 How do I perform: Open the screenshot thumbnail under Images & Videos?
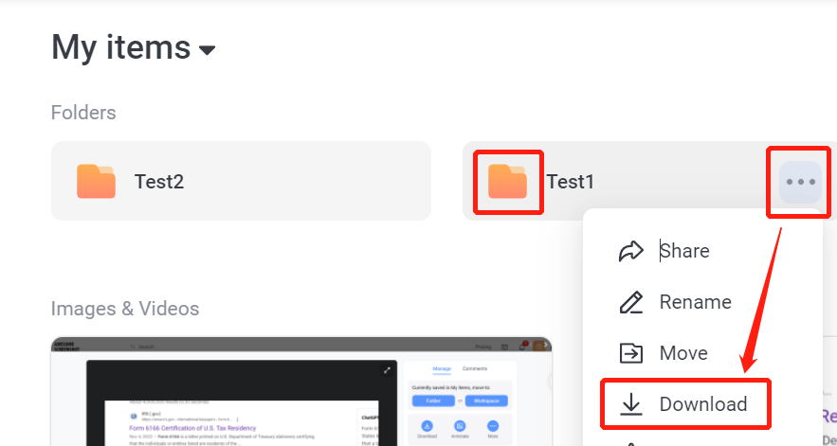[x=301, y=391]
